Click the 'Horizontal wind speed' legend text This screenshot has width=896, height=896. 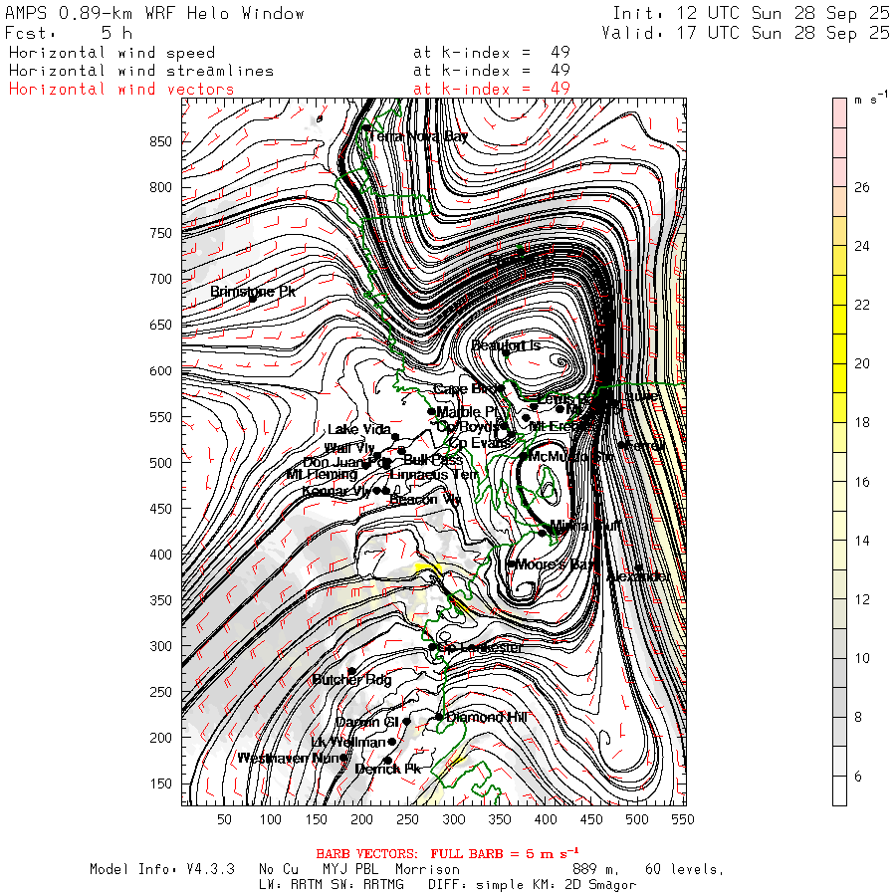(112, 53)
